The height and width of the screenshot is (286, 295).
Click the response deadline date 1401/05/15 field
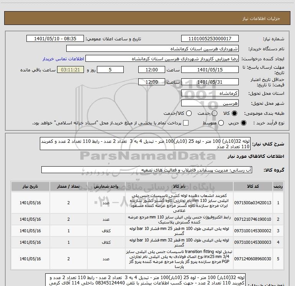tap(210, 69)
